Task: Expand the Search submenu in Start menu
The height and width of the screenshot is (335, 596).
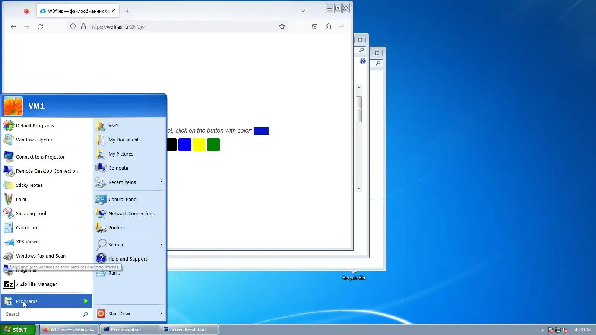Action: 129,245
